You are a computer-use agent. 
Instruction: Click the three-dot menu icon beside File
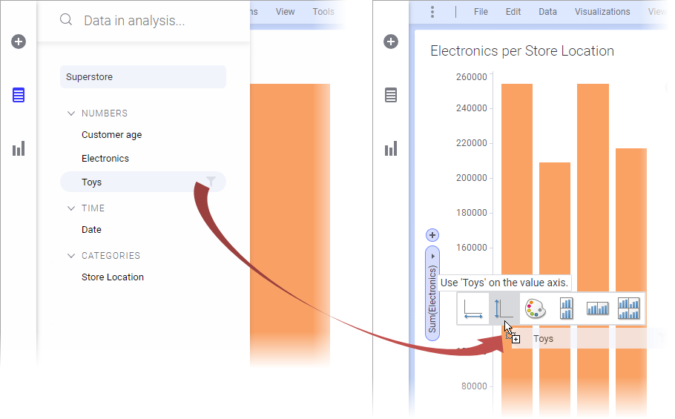(432, 12)
